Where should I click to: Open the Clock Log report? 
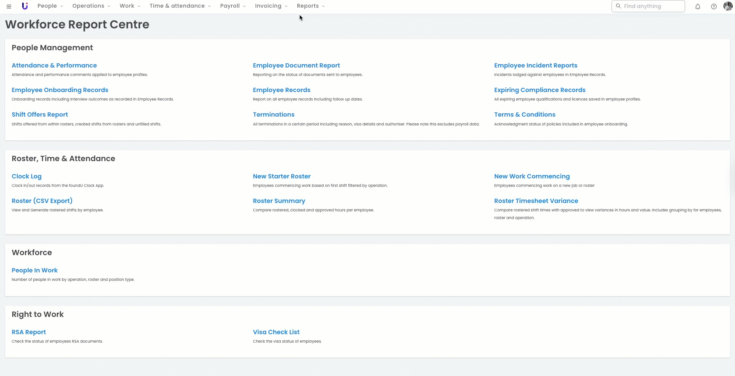[26, 176]
